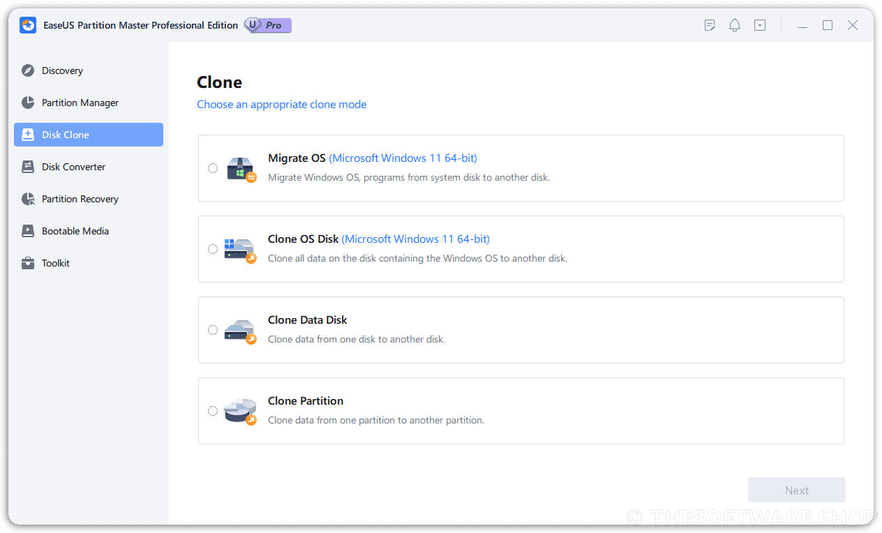Click the EaseUS app logo icon

tap(28, 25)
